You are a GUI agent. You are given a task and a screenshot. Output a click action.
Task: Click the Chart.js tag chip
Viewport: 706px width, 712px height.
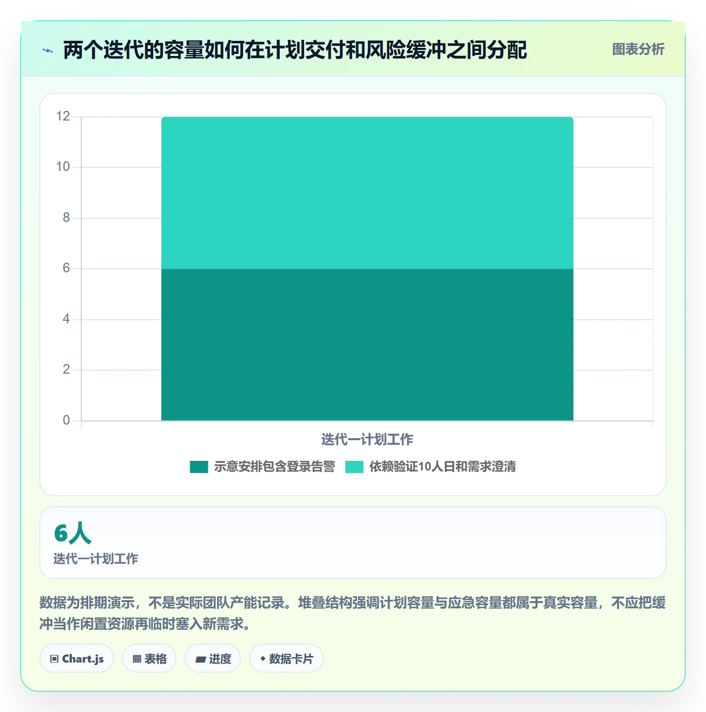(x=77, y=659)
